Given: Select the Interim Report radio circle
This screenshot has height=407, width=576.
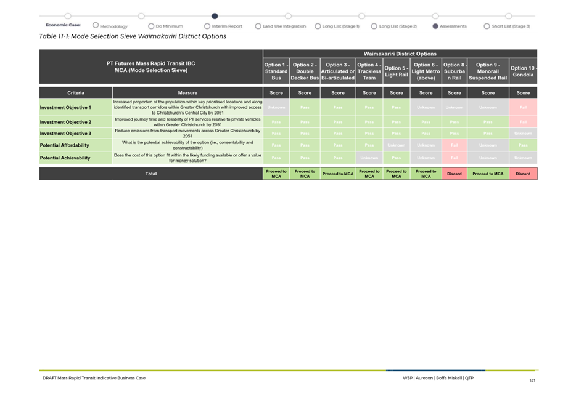Looking at the screenshot, I should tap(207, 26).
